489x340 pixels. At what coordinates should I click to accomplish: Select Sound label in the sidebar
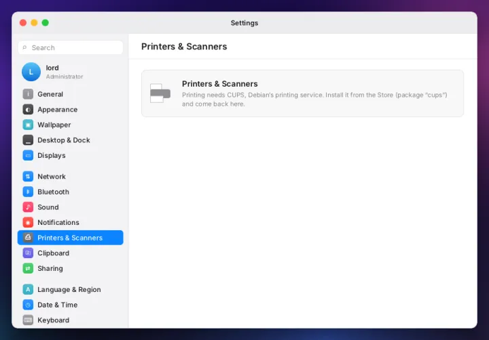tap(48, 207)
